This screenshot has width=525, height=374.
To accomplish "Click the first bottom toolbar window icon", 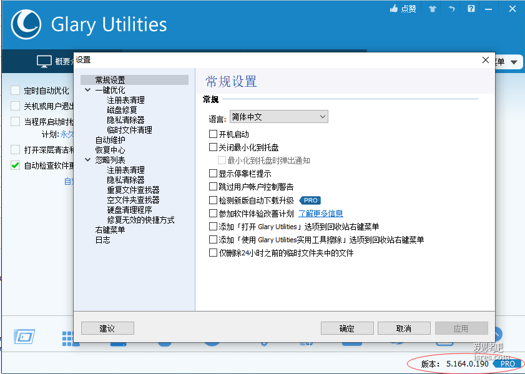I will click(x=24, y=337).
